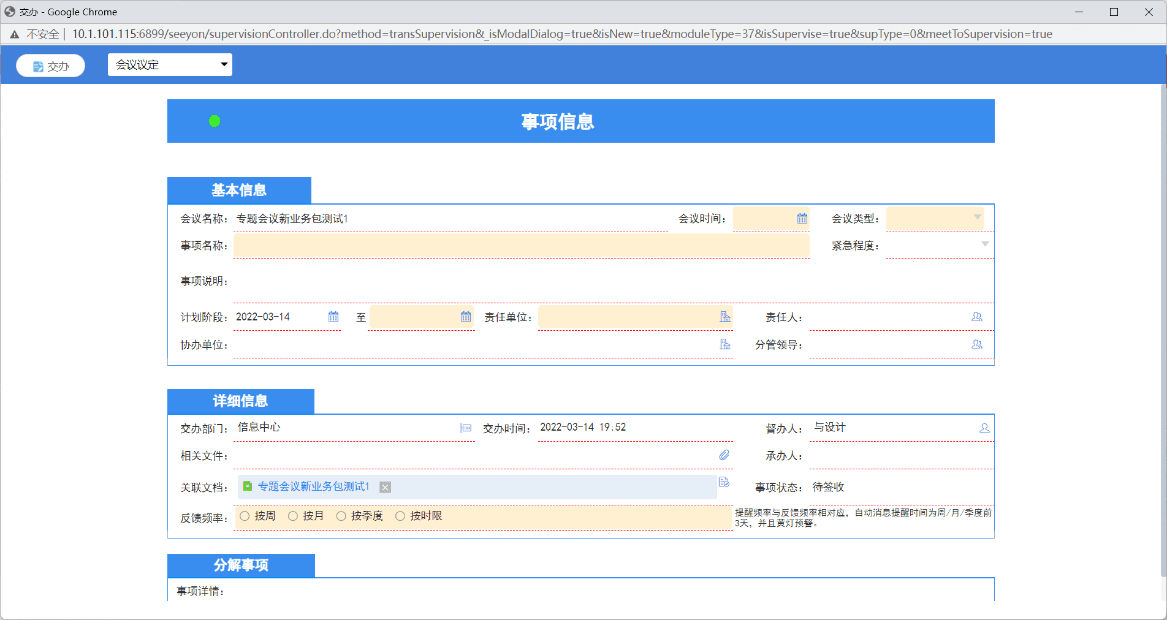Open the 协办单位 organization picker icon
1167x620 pixels.
coord(725,344)
